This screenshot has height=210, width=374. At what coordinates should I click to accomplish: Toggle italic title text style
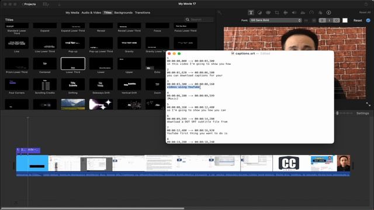(329, 20)
